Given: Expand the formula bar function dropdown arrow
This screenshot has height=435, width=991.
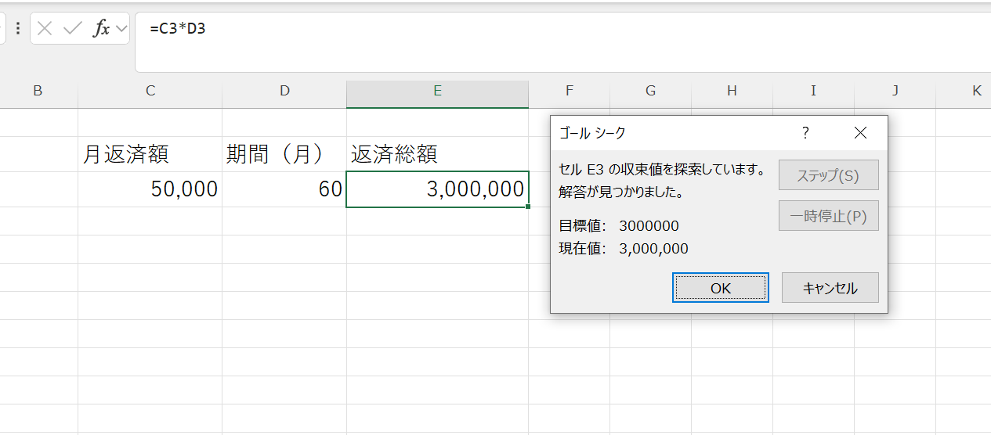Looking at the screenshot, I should click(x=121, y=29).
